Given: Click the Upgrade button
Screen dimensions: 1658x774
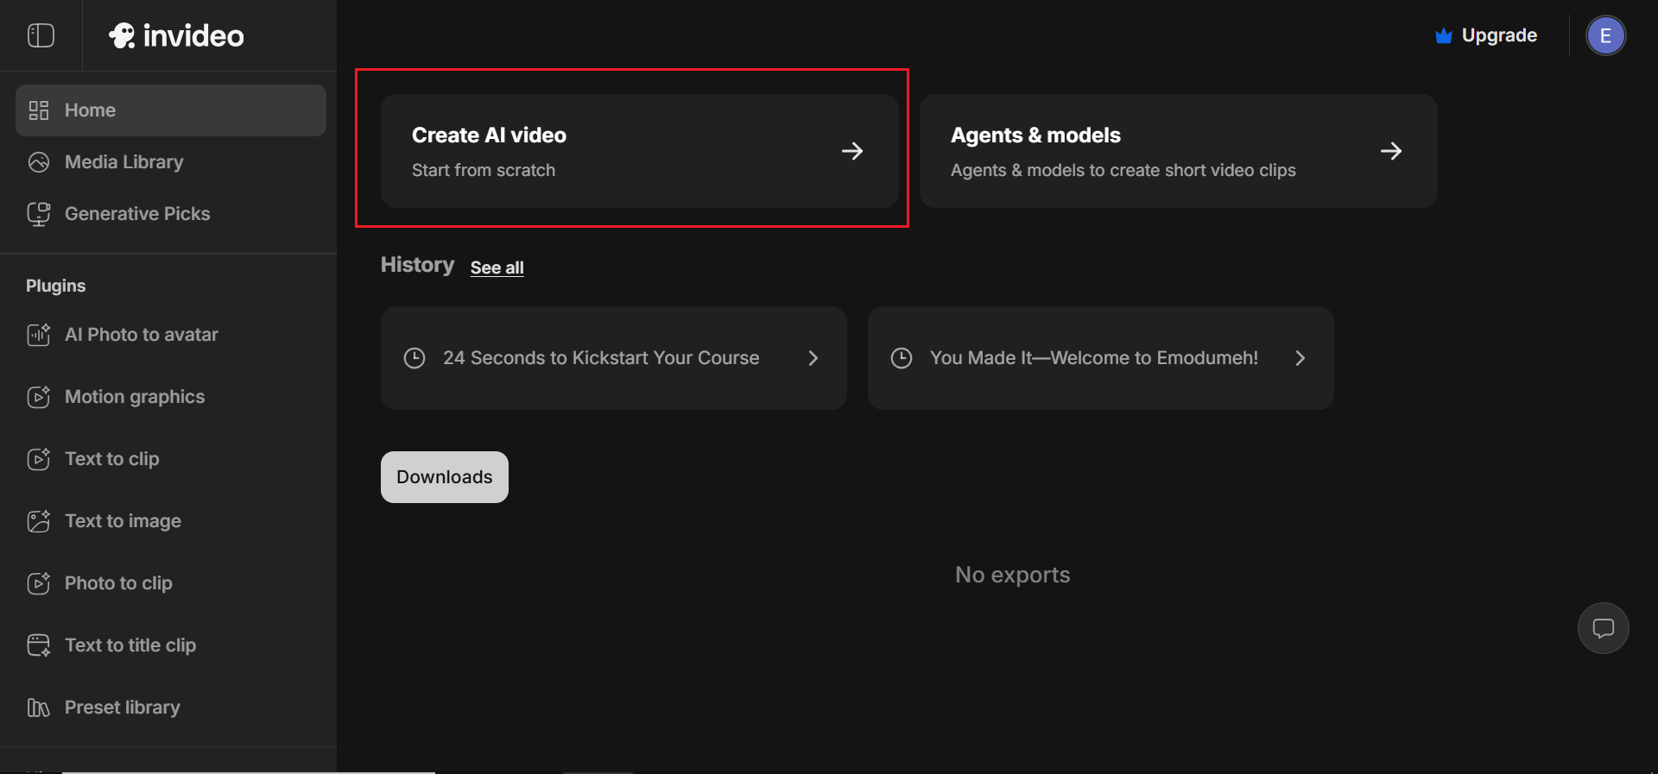Looking at the screenshot, I should click(1486, 35).
